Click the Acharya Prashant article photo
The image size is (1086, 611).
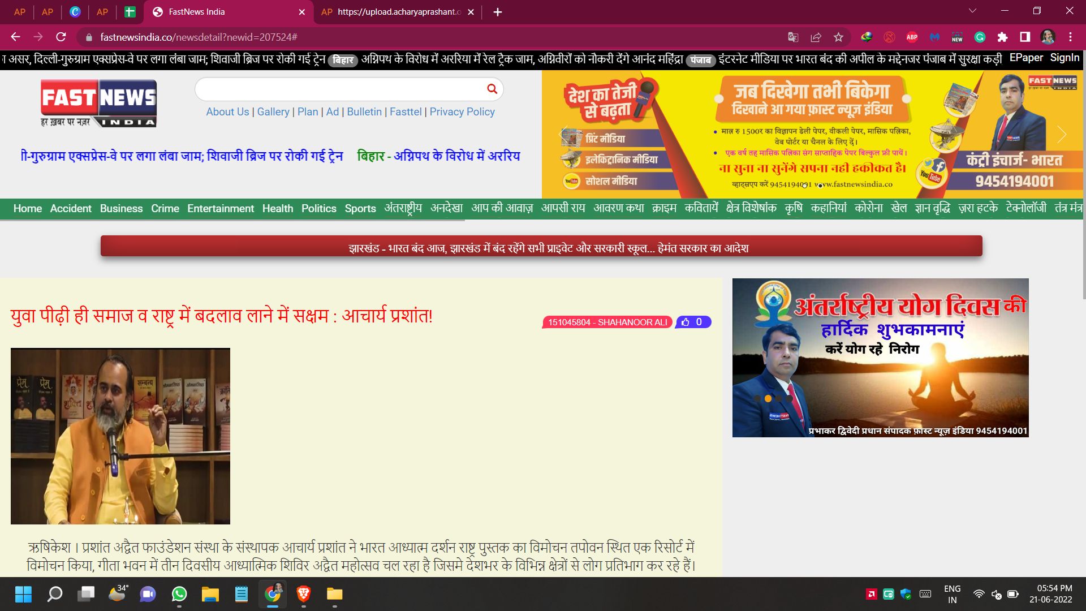pyautogui.click(x=120, y=436)
